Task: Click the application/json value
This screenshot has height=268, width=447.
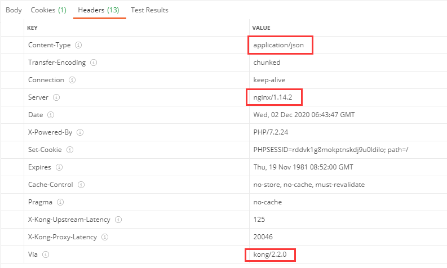Action: pyautogui.click(x=280, y=45)
